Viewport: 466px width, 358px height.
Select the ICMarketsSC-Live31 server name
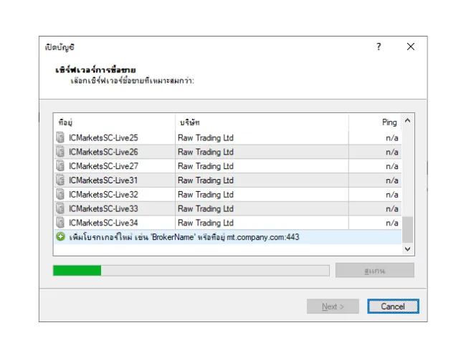103,180
